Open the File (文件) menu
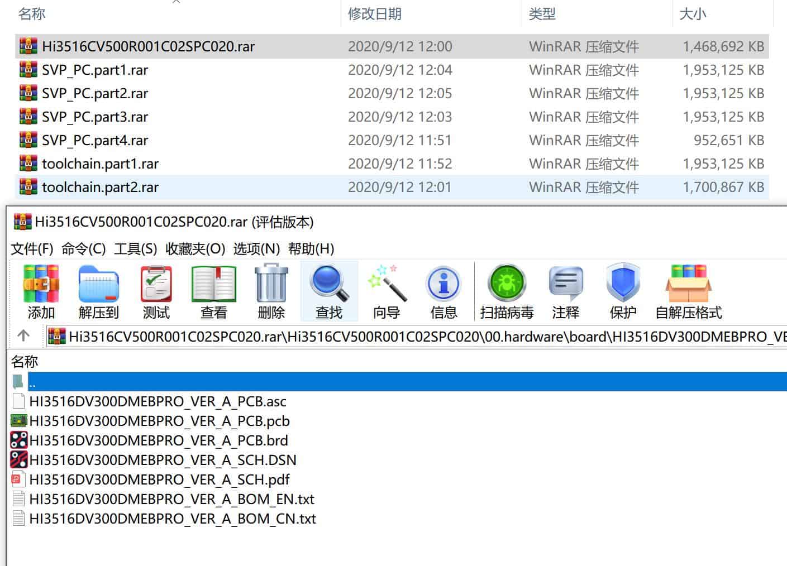 [32, 248]
